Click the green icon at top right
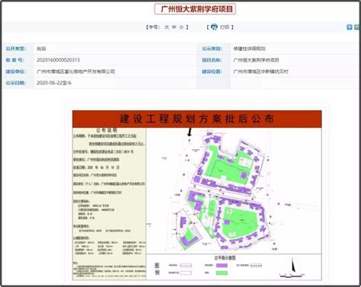The width and height of the screenshot is (361, 287). pyautogui.click(x=357, y=27)
